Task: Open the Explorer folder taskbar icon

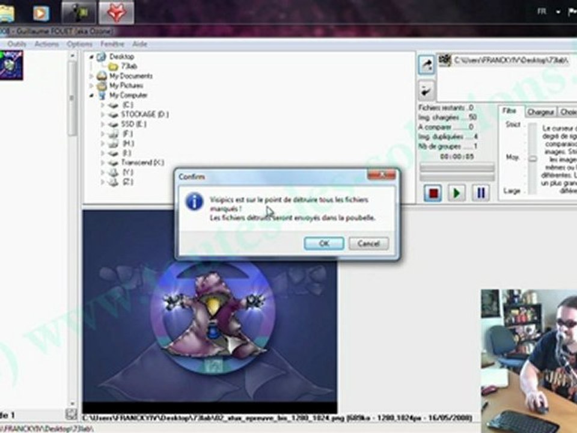Action: pos(7,13)
